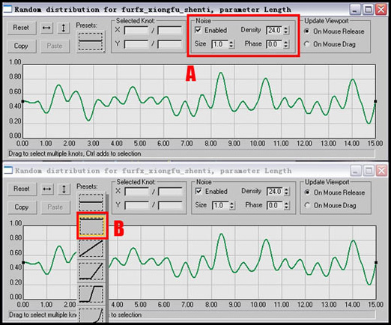The height and width of the screenshot is (325, 391).
Task: Click Selected Knot X first field, top window
Action: pos(136,31)
